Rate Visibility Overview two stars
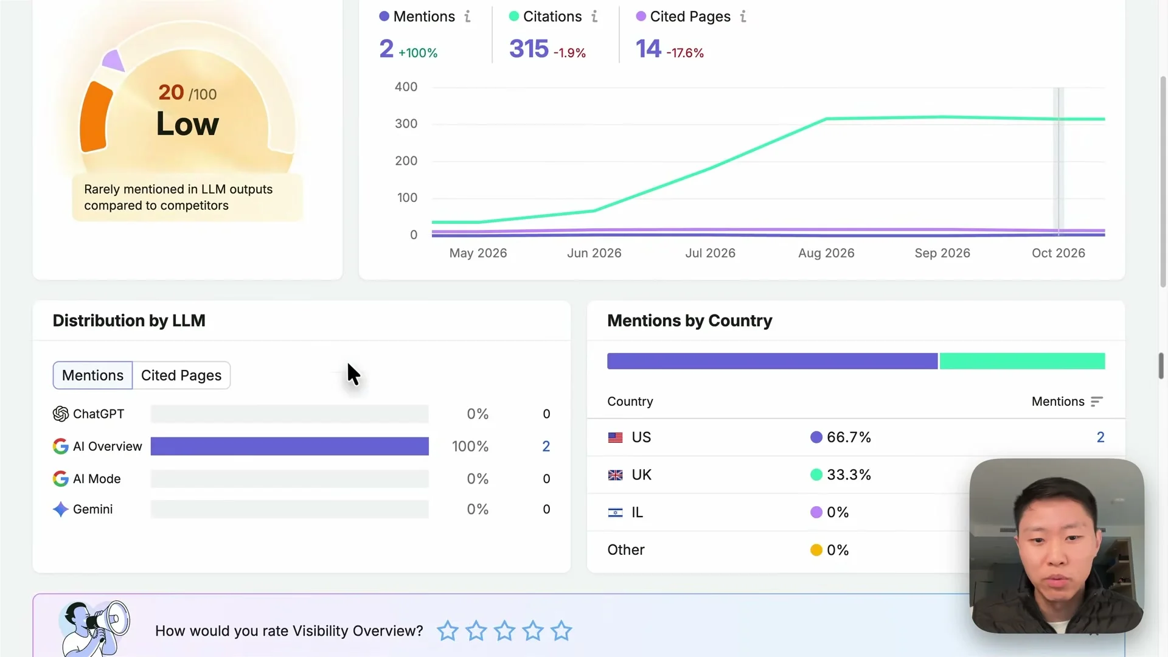 (x=476, y=631)
